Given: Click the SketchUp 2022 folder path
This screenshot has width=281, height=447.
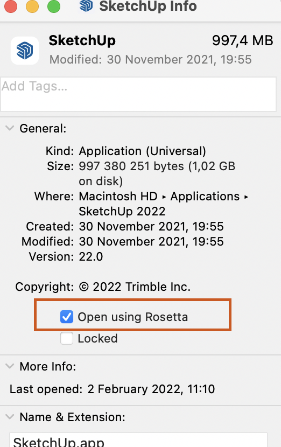Looking at the screenshot, I should coord(122,212).
